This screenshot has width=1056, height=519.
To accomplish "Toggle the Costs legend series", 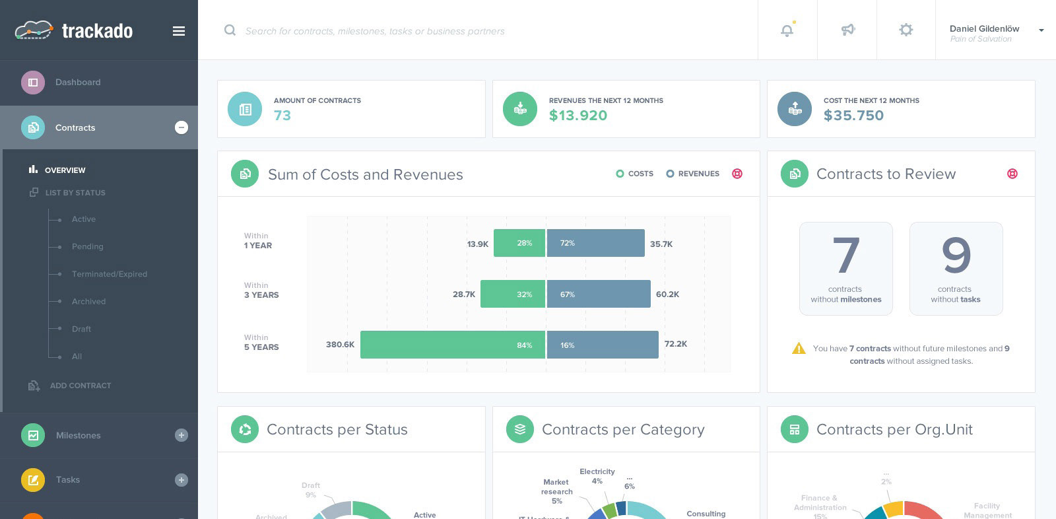I will (x=634, y=174).
